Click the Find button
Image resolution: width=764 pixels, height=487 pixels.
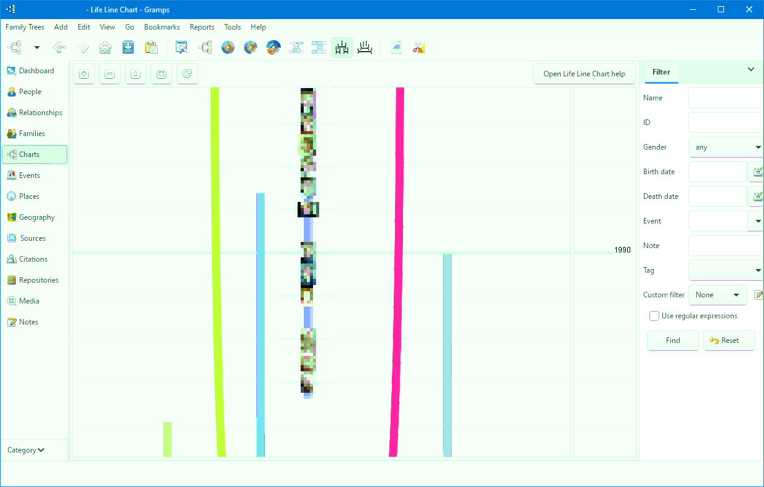point(673,340)
